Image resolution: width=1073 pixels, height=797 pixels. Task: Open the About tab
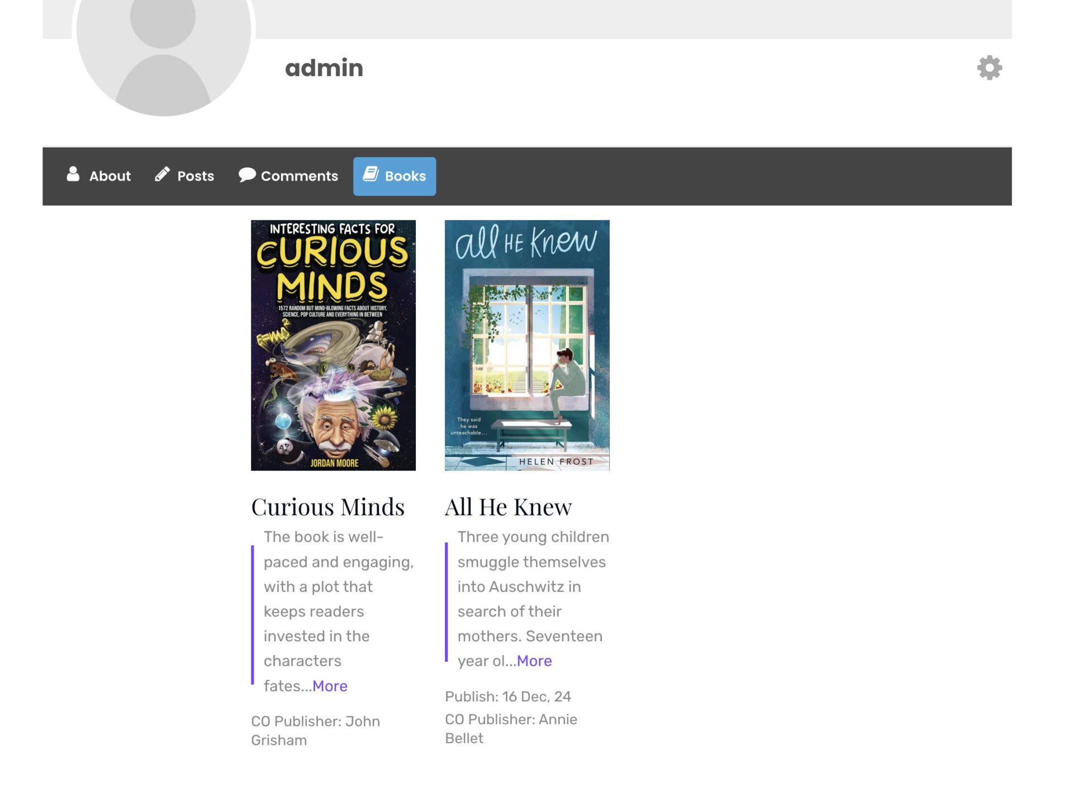[x=98, y=176]
